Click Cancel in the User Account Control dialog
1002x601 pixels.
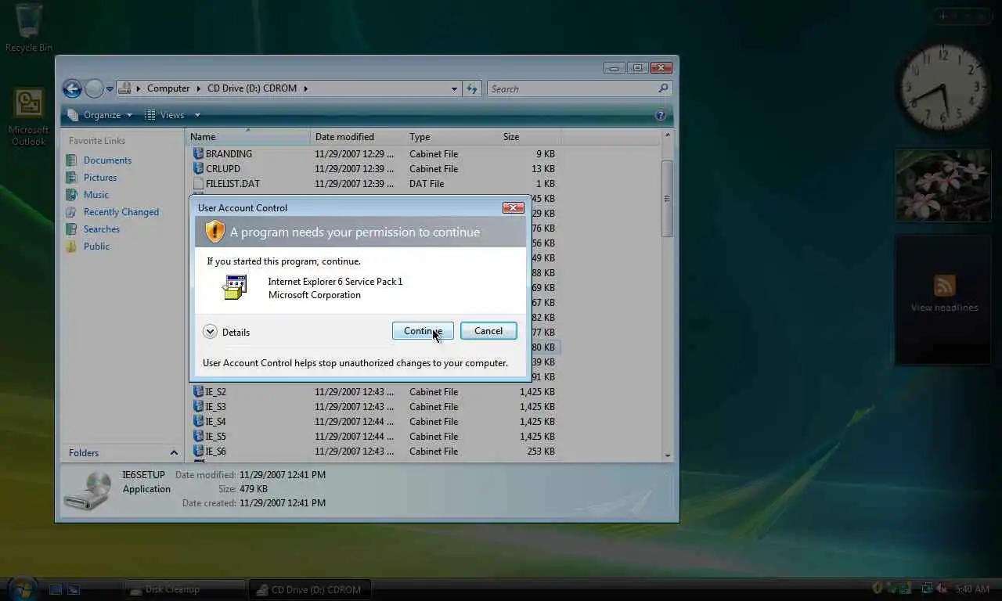[x=488, y=331]
